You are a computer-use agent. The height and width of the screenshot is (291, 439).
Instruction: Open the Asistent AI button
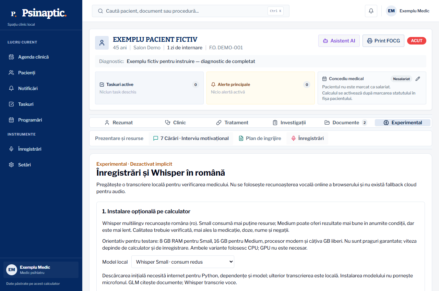pyautogui.click(x=339, y=41)
